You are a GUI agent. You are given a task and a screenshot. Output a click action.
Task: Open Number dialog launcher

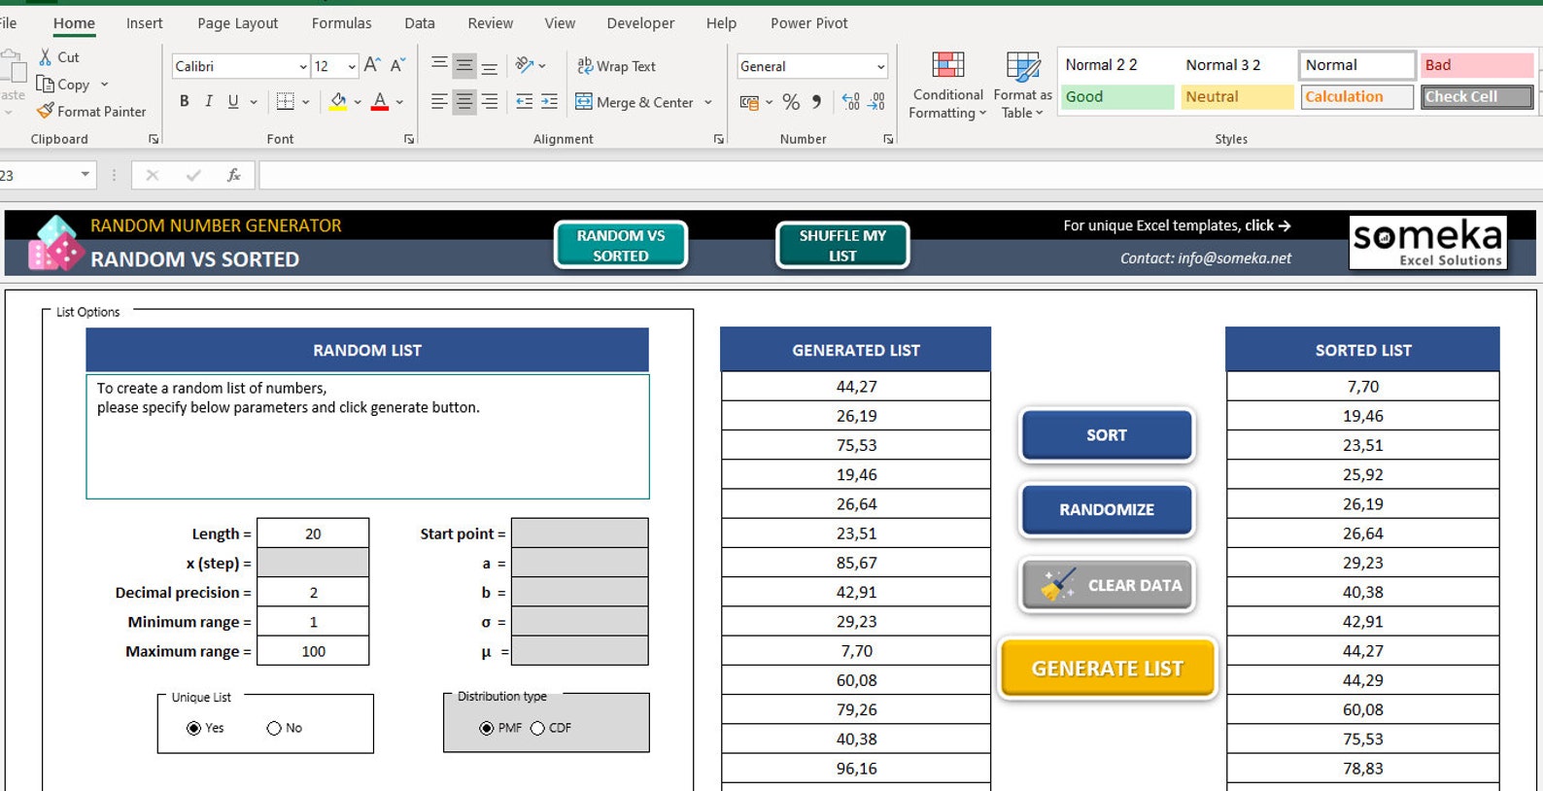888,140
